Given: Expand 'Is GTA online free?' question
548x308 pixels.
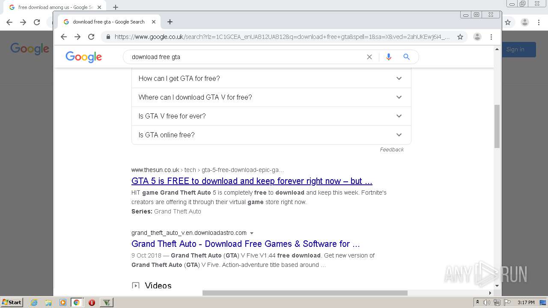Looking at the screenshot, I should click(x=271, y=135).
